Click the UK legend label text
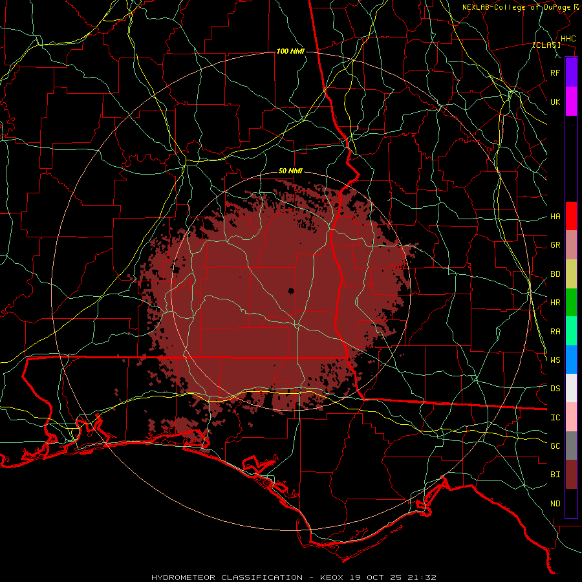The height and width of the screenshot is (582, 582). pos(555,102)
